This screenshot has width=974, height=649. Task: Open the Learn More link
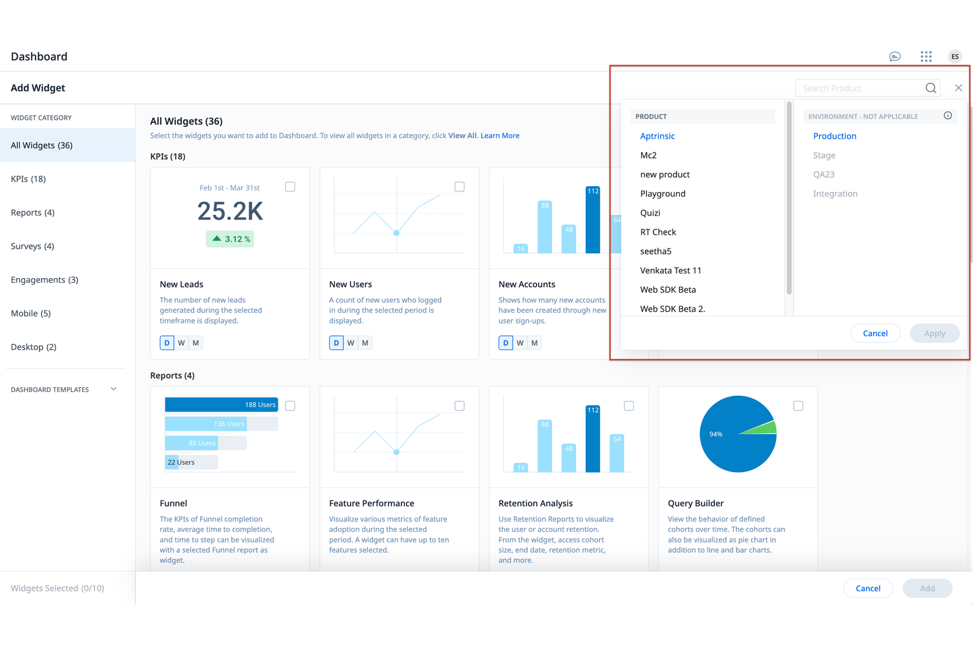(500, 135)
